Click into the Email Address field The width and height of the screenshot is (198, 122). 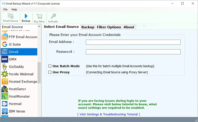click(x=133, y=42)
